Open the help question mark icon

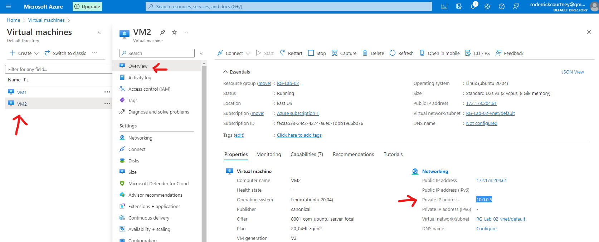click(x=502, y=6)
